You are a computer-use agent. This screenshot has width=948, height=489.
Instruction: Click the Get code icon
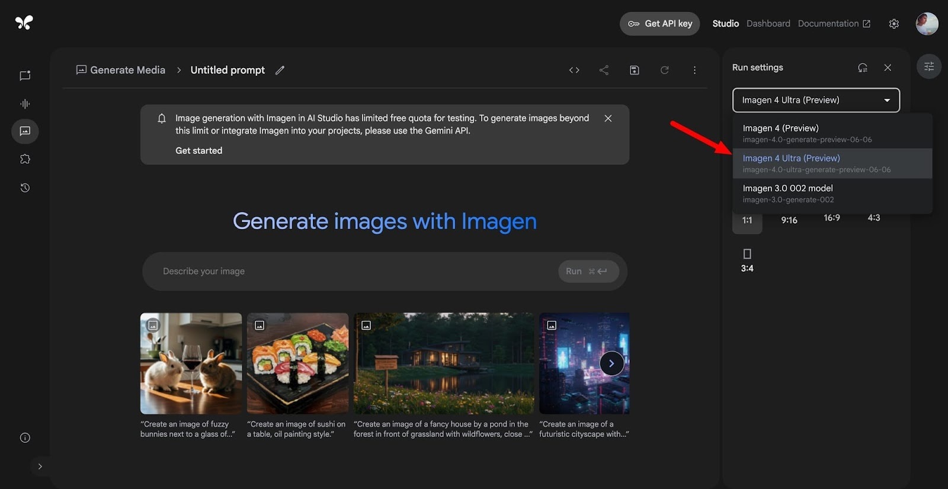tap(574, 70)
